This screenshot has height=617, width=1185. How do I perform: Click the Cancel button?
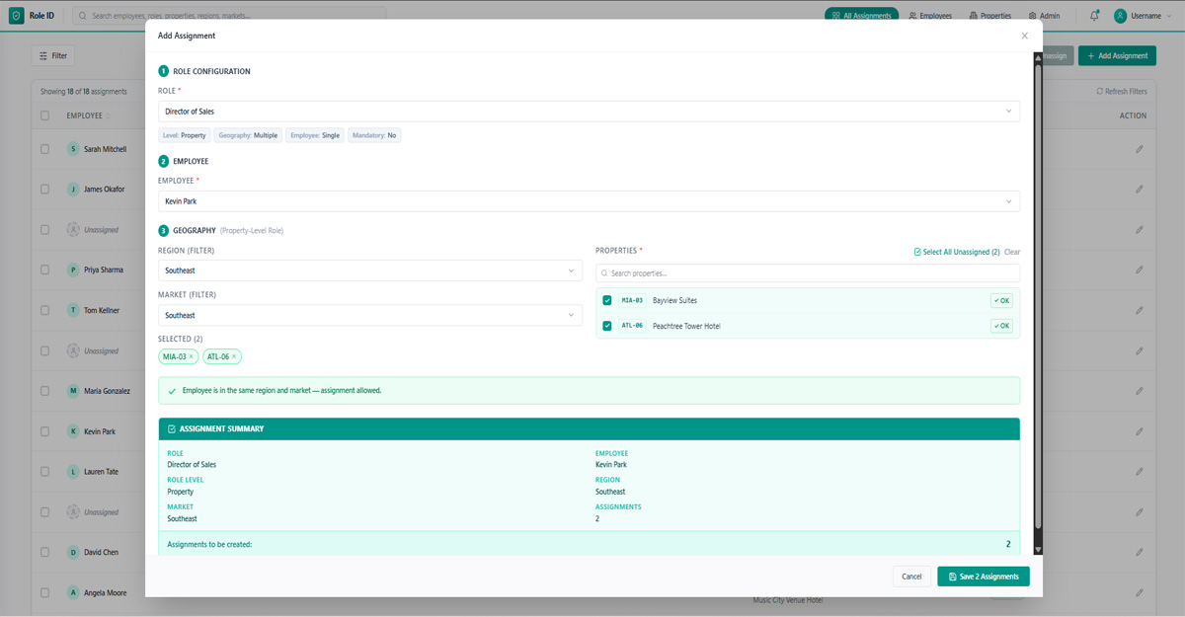pyautogui.click(x=911, y=577)
